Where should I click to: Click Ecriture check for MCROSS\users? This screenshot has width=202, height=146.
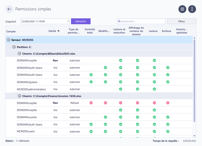coord(168,132)
